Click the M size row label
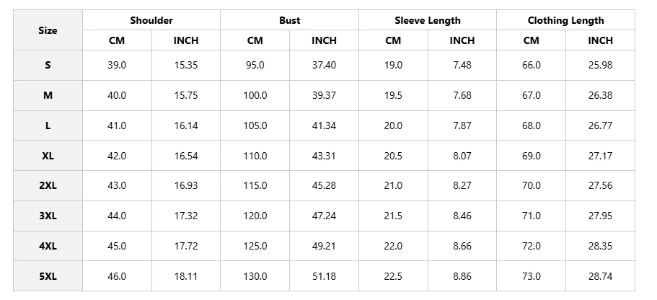Image resolution: width=657 pixels, height=300 pixels. click(x=48, y=95)
